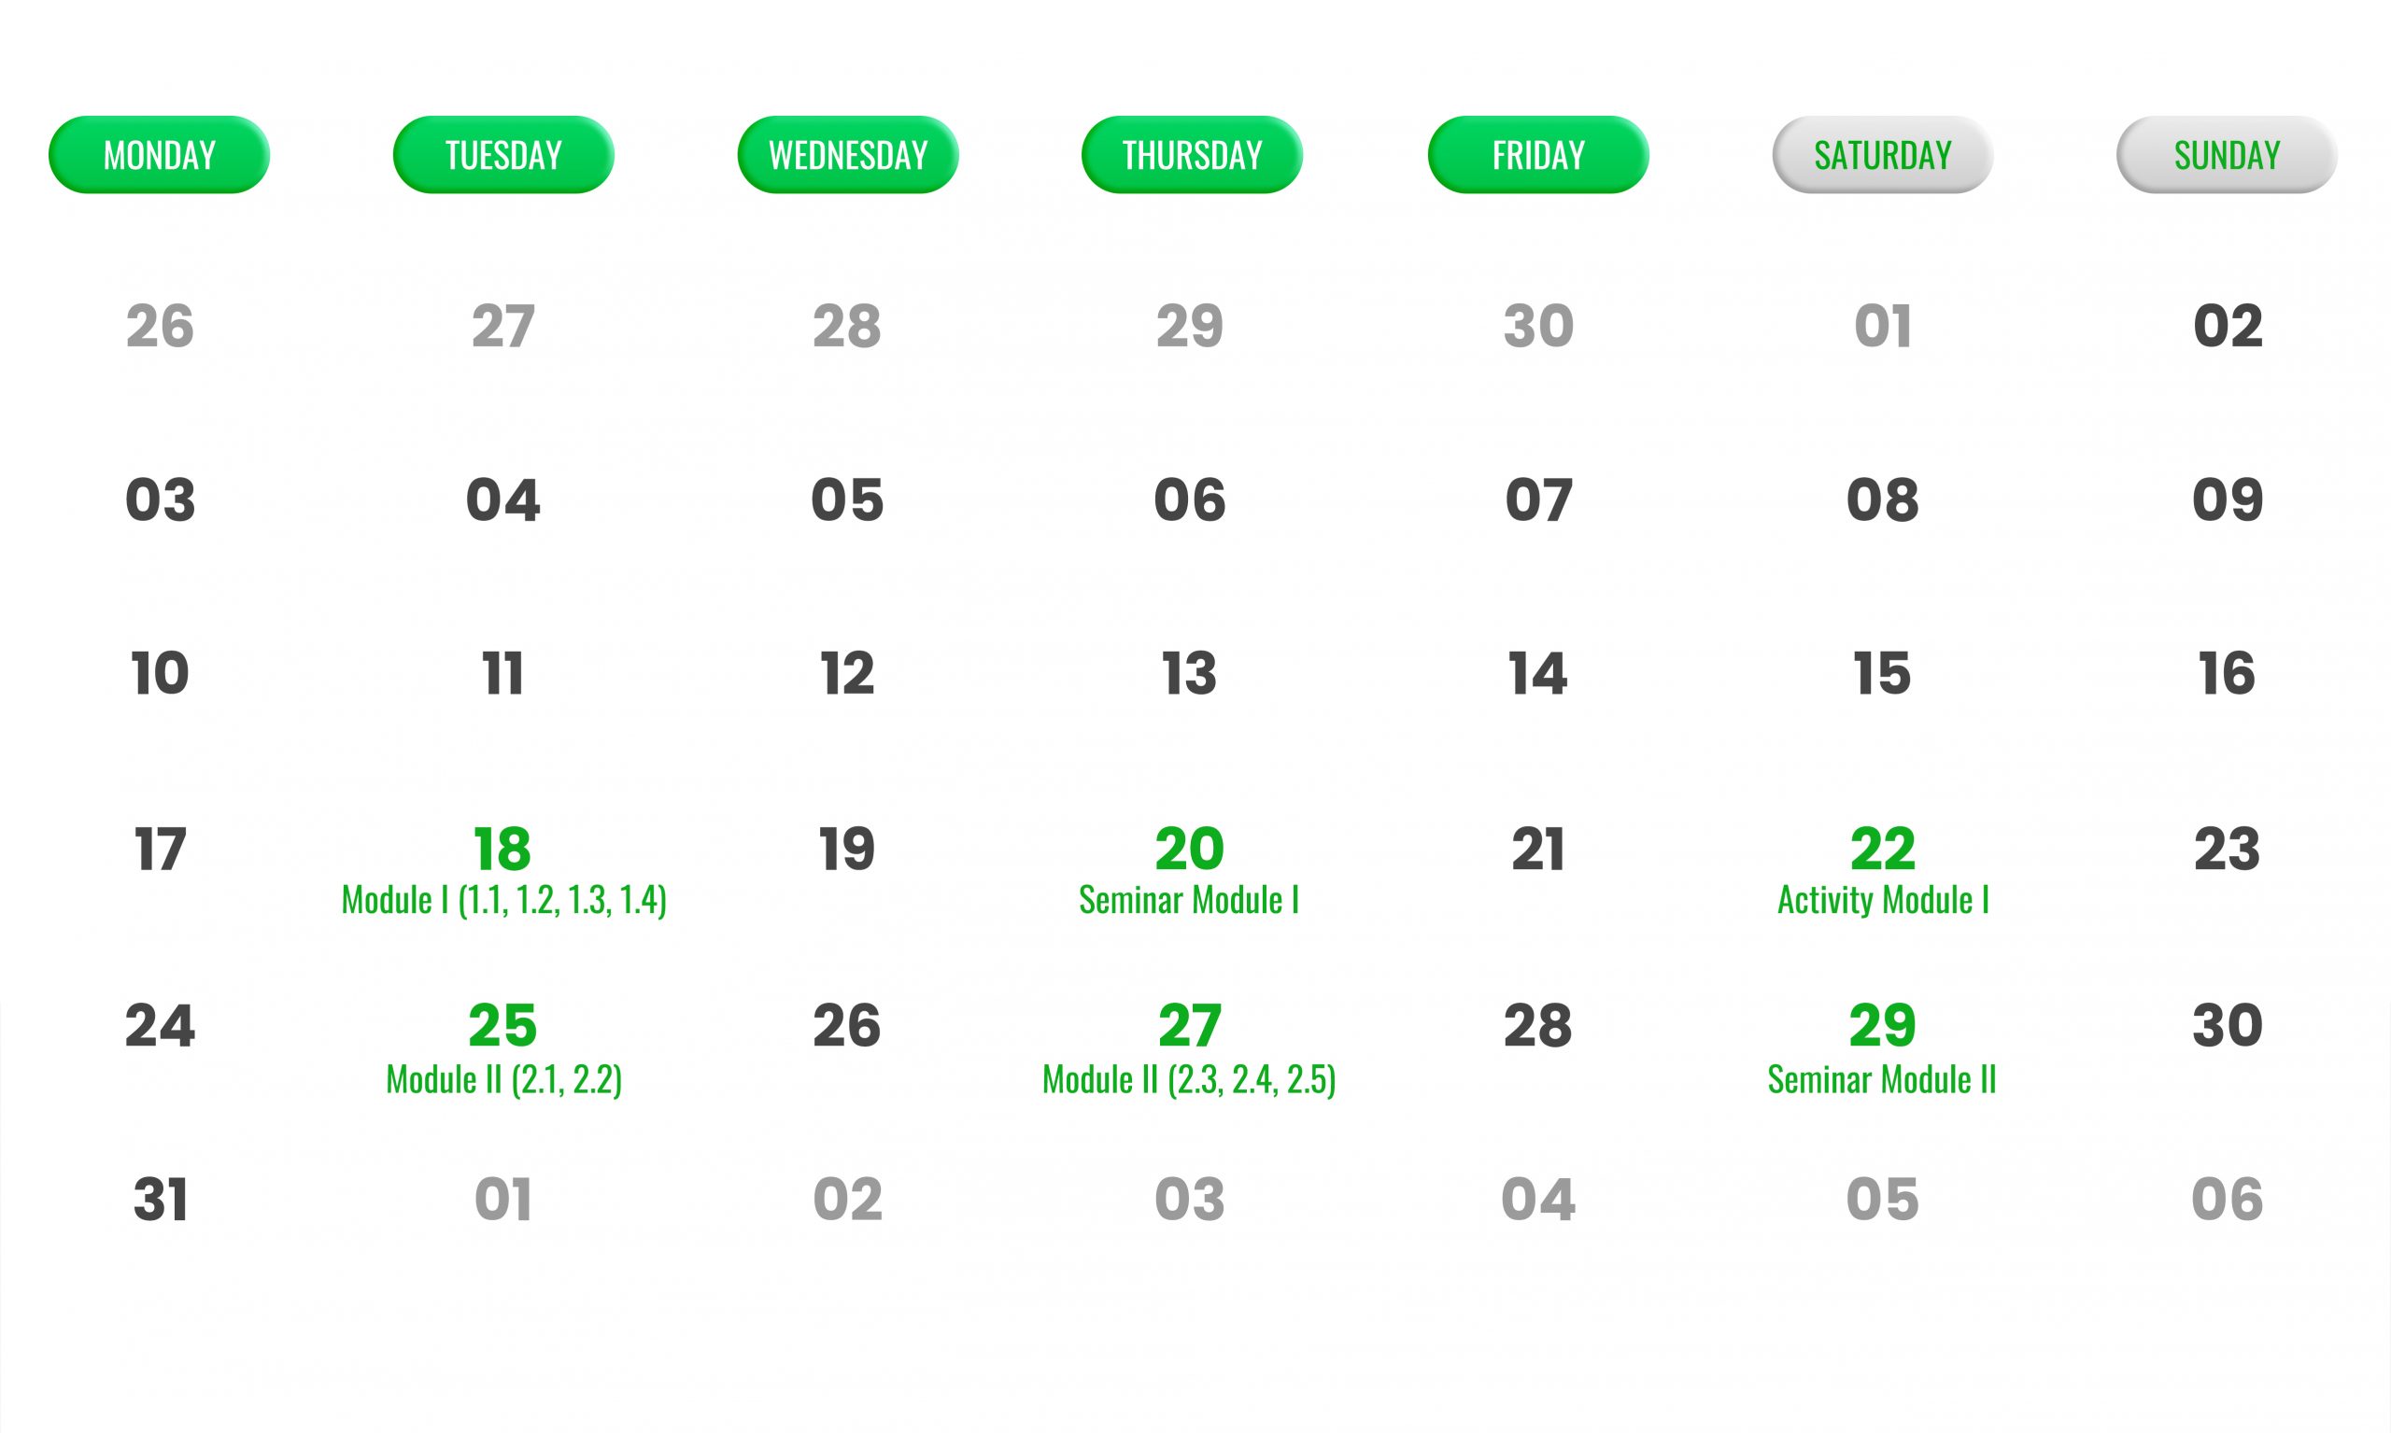The height and width of the screenshot is (1433, 2391).
Task: Click the MONDAY header pill
Action: [160, 154]
